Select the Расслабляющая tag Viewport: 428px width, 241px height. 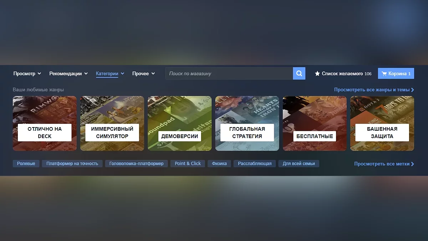coord(255,164)
